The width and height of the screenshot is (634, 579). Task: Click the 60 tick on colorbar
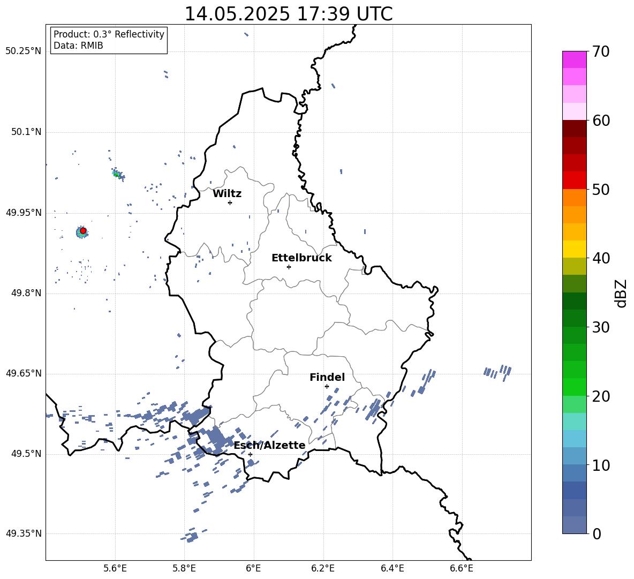click(x=600, y=121)
